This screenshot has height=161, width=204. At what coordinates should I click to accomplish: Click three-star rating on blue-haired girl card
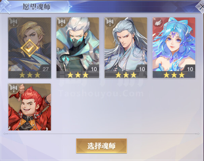tap(174, 75)
